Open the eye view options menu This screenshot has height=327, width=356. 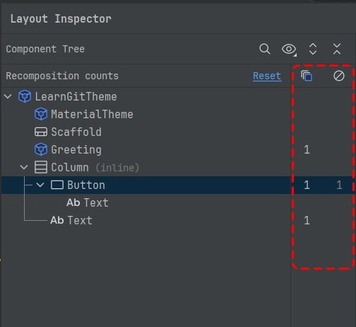pyautogui.click(x=289, y=50)
